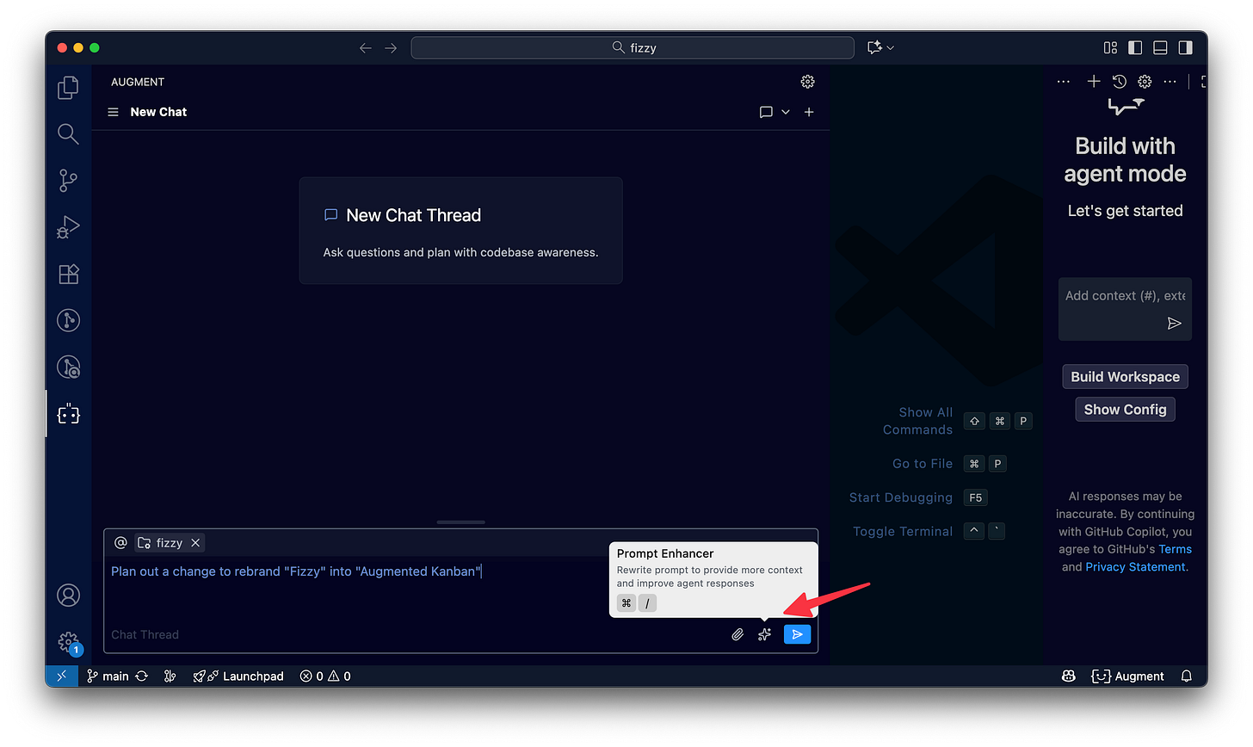
Task: Open GitHub's Terms link
Action: [x=1176, y=548]
